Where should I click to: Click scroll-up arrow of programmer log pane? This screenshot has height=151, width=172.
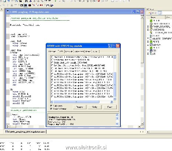coord(117,115)
